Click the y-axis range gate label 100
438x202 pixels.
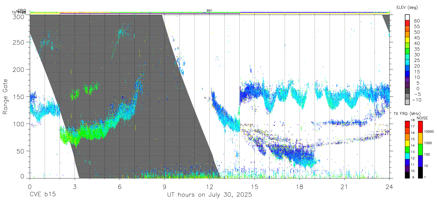(19, 124)
